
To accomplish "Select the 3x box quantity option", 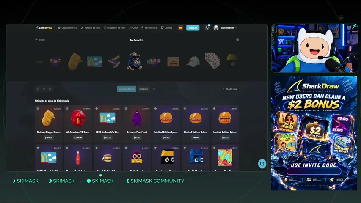I will coord(44,89).
